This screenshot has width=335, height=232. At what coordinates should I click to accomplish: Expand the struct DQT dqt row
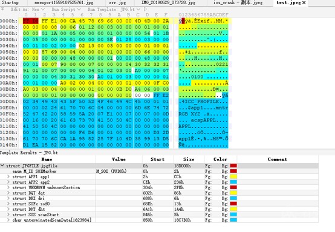(x=8, y=193)
